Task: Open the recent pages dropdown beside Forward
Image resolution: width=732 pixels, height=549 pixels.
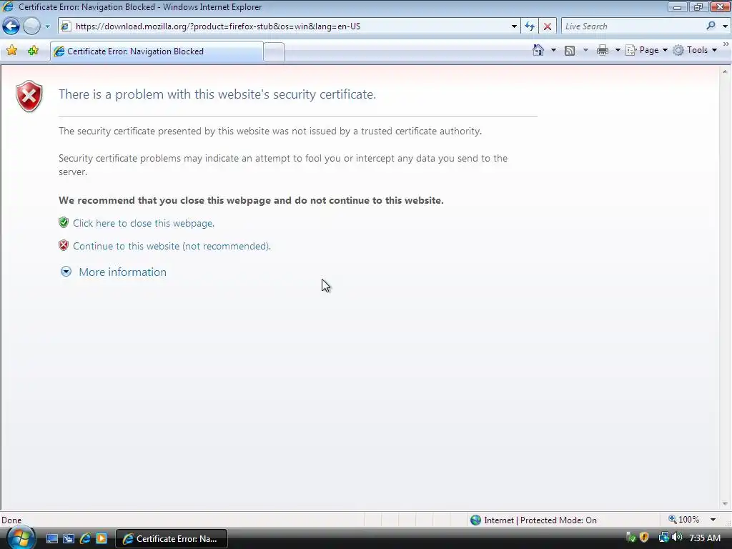Action: (48, 26)
